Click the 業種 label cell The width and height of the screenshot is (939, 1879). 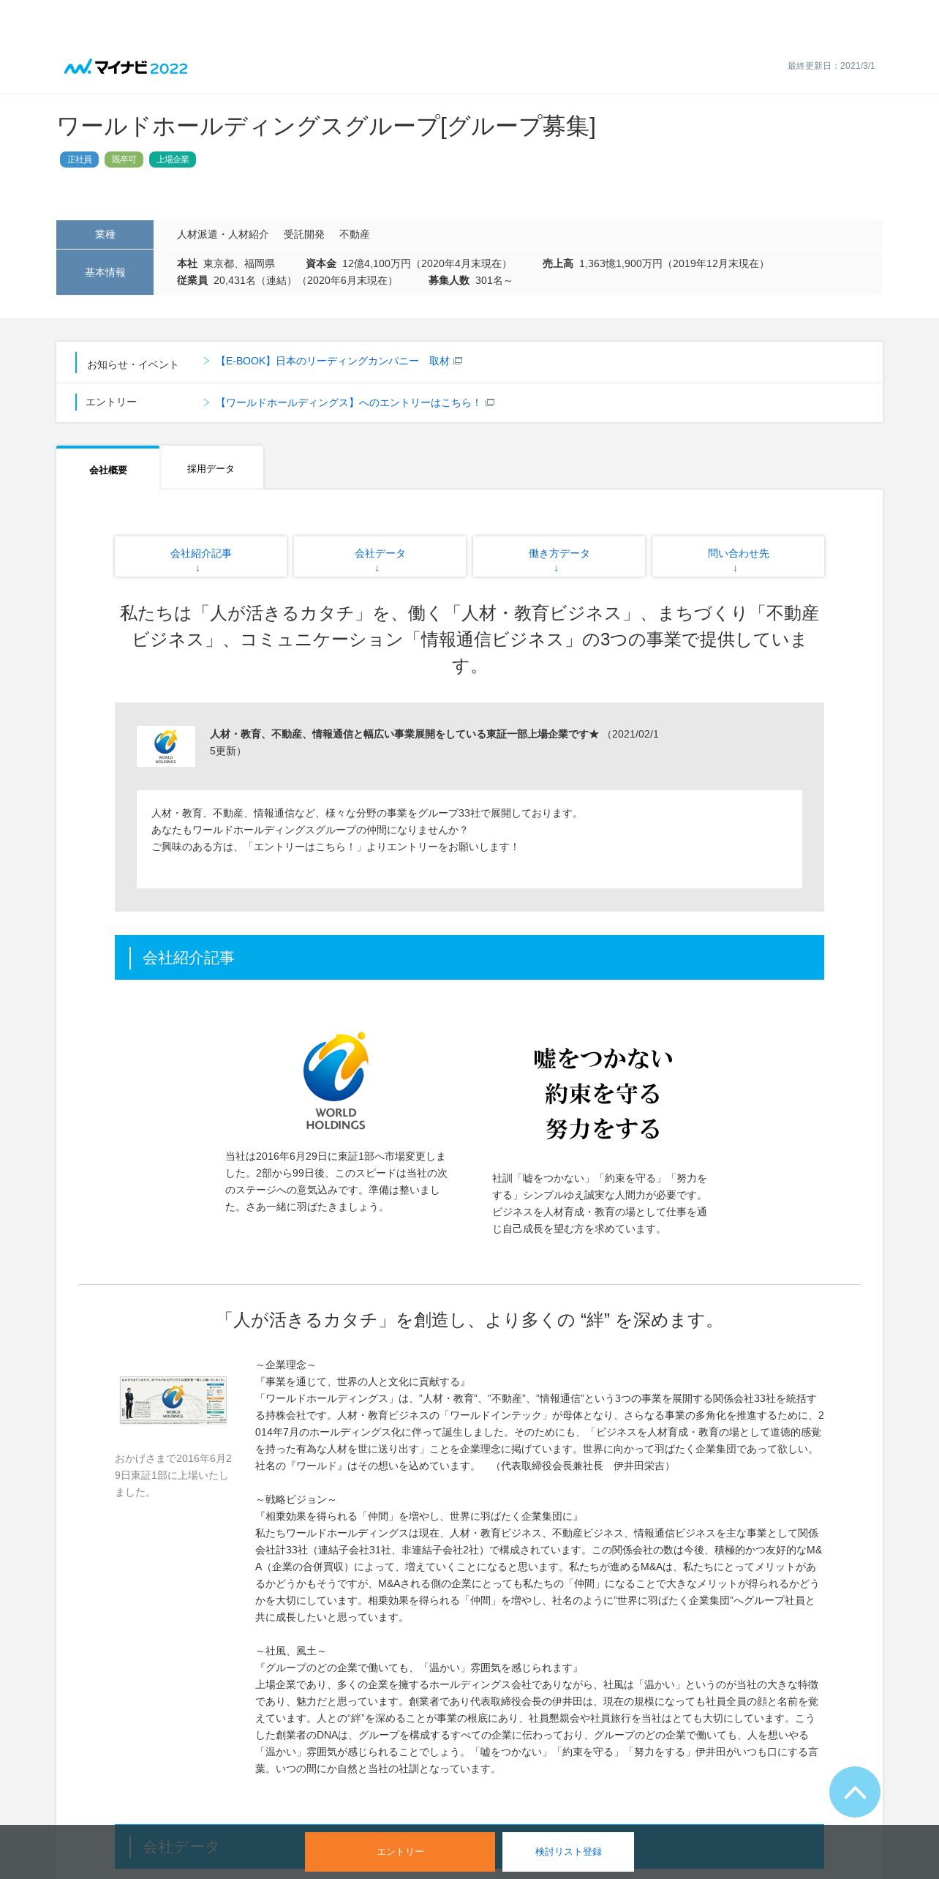tap(105, 235)
